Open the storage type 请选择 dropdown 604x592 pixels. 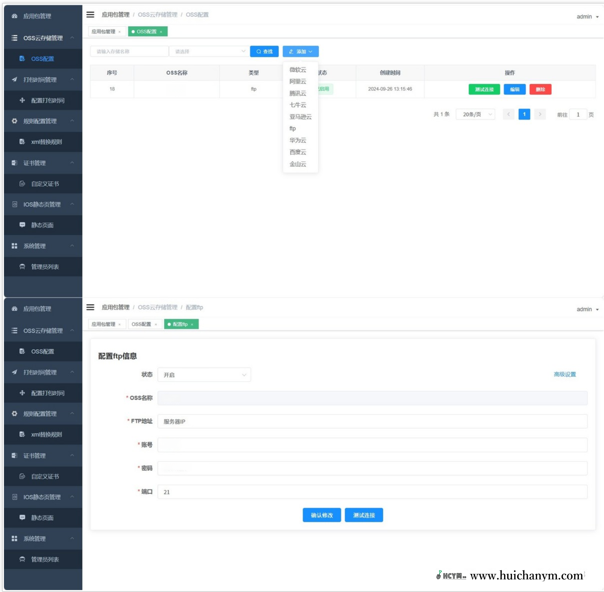[x=209, y=52]
